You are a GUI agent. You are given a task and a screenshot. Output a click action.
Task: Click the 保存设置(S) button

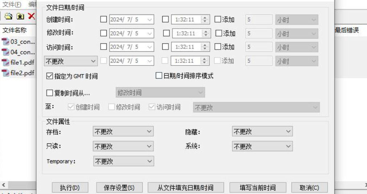click(x=119, y=188)
